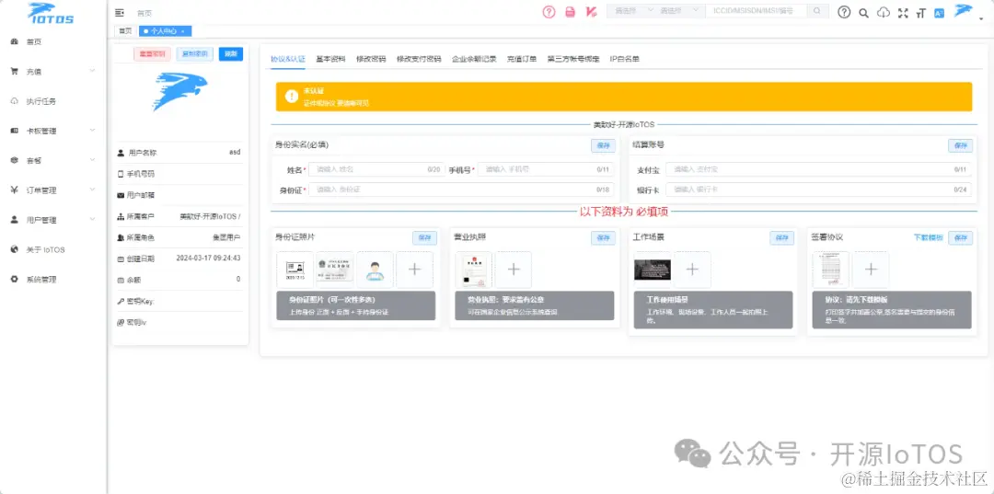Add an agreement file with plus tile
The width and height of the screenshot is (994, 494).
point(871,270)
